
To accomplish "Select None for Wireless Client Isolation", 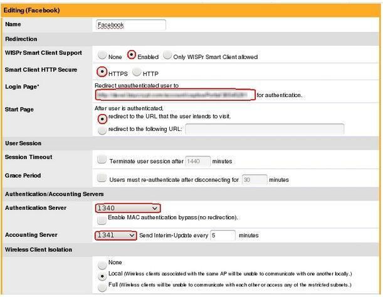I will (x=102, y=265).
